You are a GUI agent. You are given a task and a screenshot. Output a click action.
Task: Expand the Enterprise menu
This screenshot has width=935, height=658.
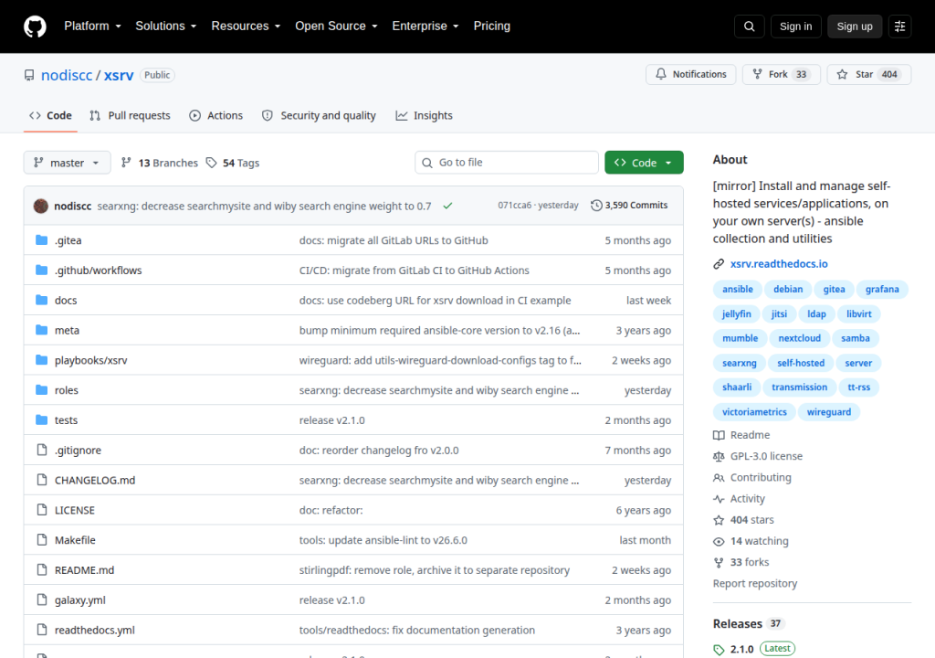coord(425,27)
